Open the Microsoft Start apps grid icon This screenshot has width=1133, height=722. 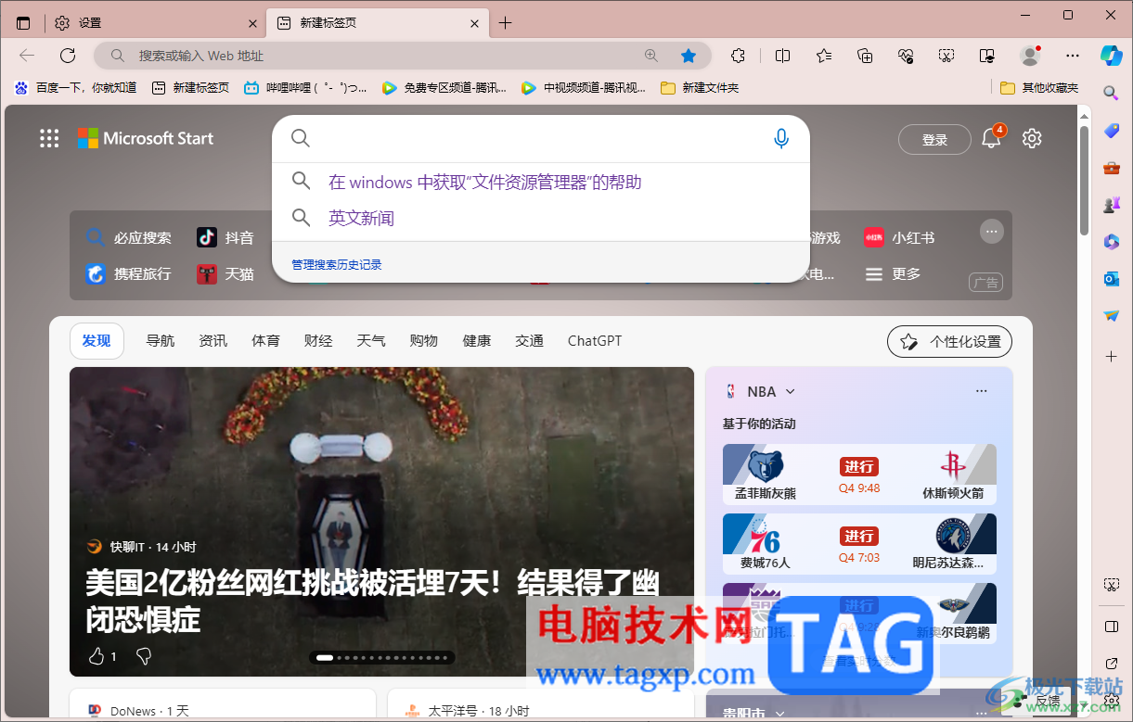tap(49, 139)
